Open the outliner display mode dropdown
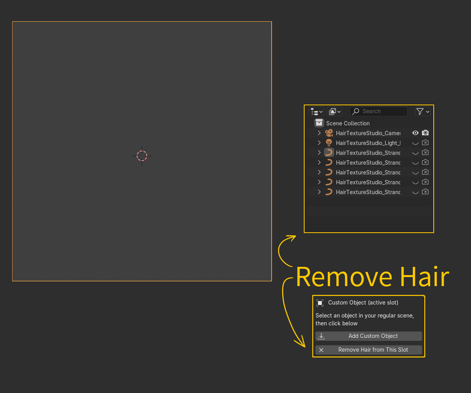This screenshot has width=471, height=393. (316, 112)
